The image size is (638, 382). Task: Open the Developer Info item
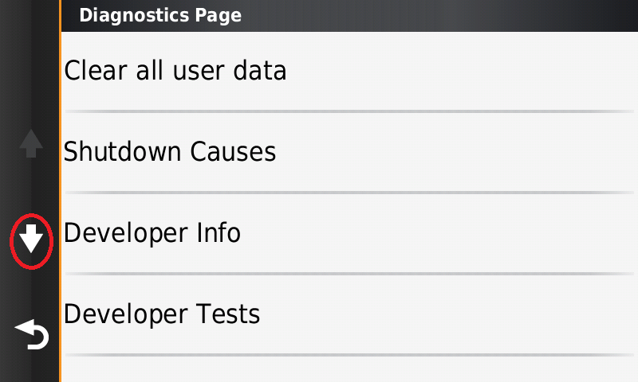349,233
